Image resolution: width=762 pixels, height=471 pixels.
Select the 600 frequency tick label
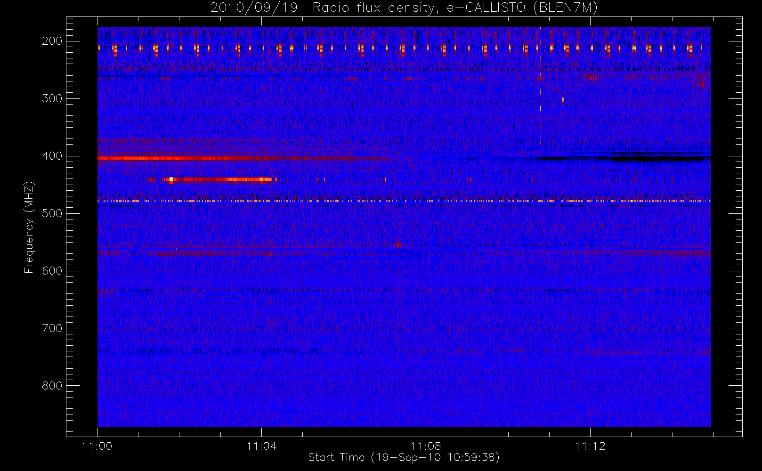pyautogui.click(x=52, y=271)
